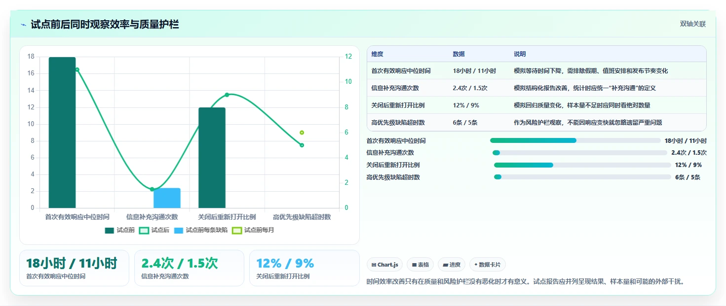Screen dimensions: 726x306
Task: Click the 表格 tag chip
Action: 420,265
